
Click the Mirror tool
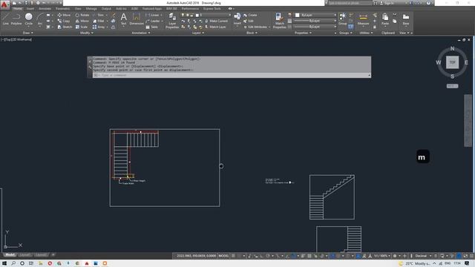coord(82,21)
